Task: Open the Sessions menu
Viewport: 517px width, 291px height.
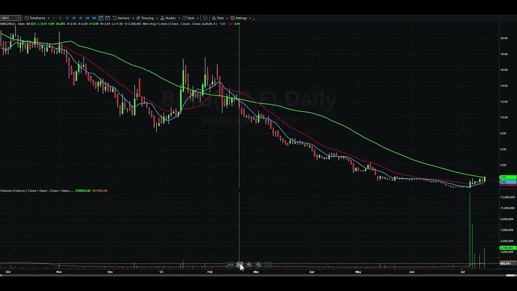Action: [x=123, y=18]
